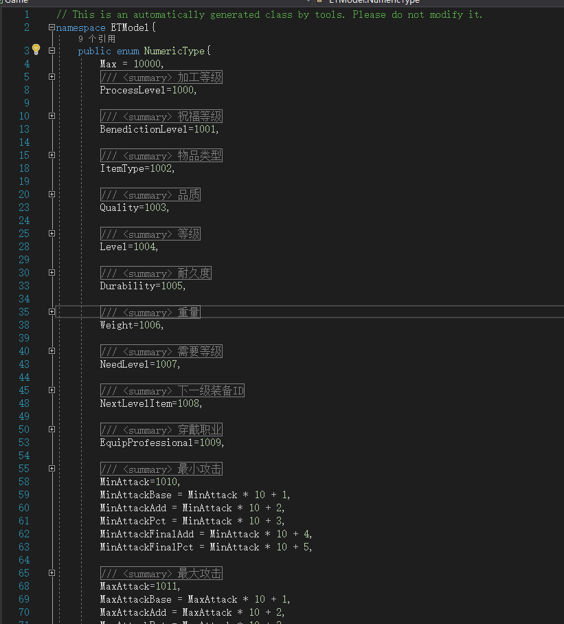Expand the 穿戴职业 summary comment
564x624 pixels.
(x=52, y=429)
